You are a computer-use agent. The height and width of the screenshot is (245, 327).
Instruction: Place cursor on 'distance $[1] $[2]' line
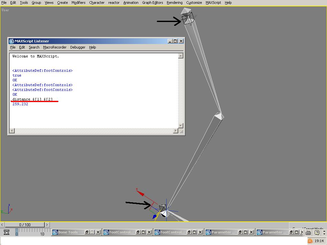tap(32, 100)
